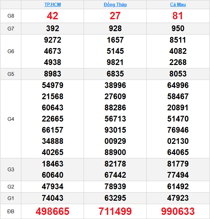Select the G1 number 74043
Image resolution: width=210 pixels, height=219 pixels.
pos(53,198)
